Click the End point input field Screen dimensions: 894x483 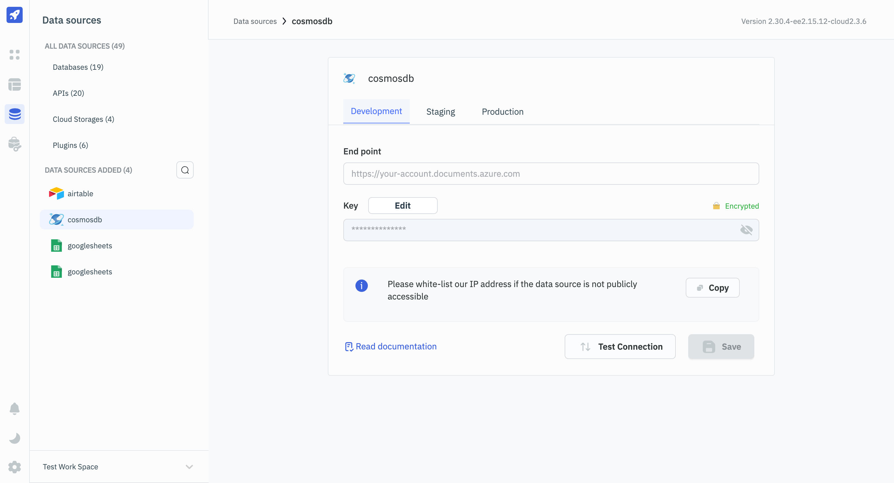click(551, 173)
